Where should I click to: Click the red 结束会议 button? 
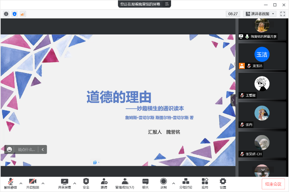[x=273, y=184]
